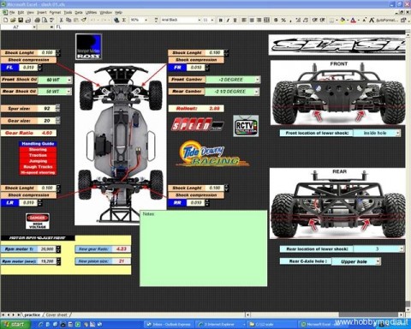Open the Edit menu
Screen dimensions: 411x329
pos(21,13)
